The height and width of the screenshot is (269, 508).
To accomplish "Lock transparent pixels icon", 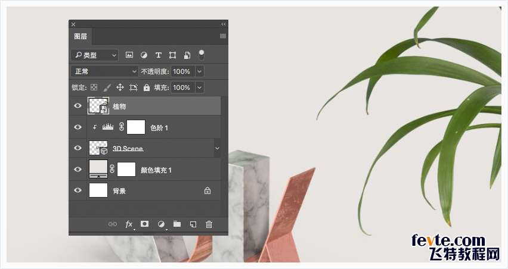I will 94,87.
